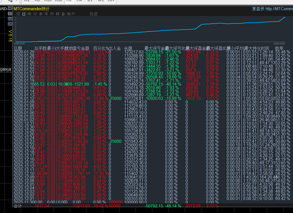Screen dimensions: 293x213
Task: Select the M tab
Action: pyautogui.click(x=58, y=14)
